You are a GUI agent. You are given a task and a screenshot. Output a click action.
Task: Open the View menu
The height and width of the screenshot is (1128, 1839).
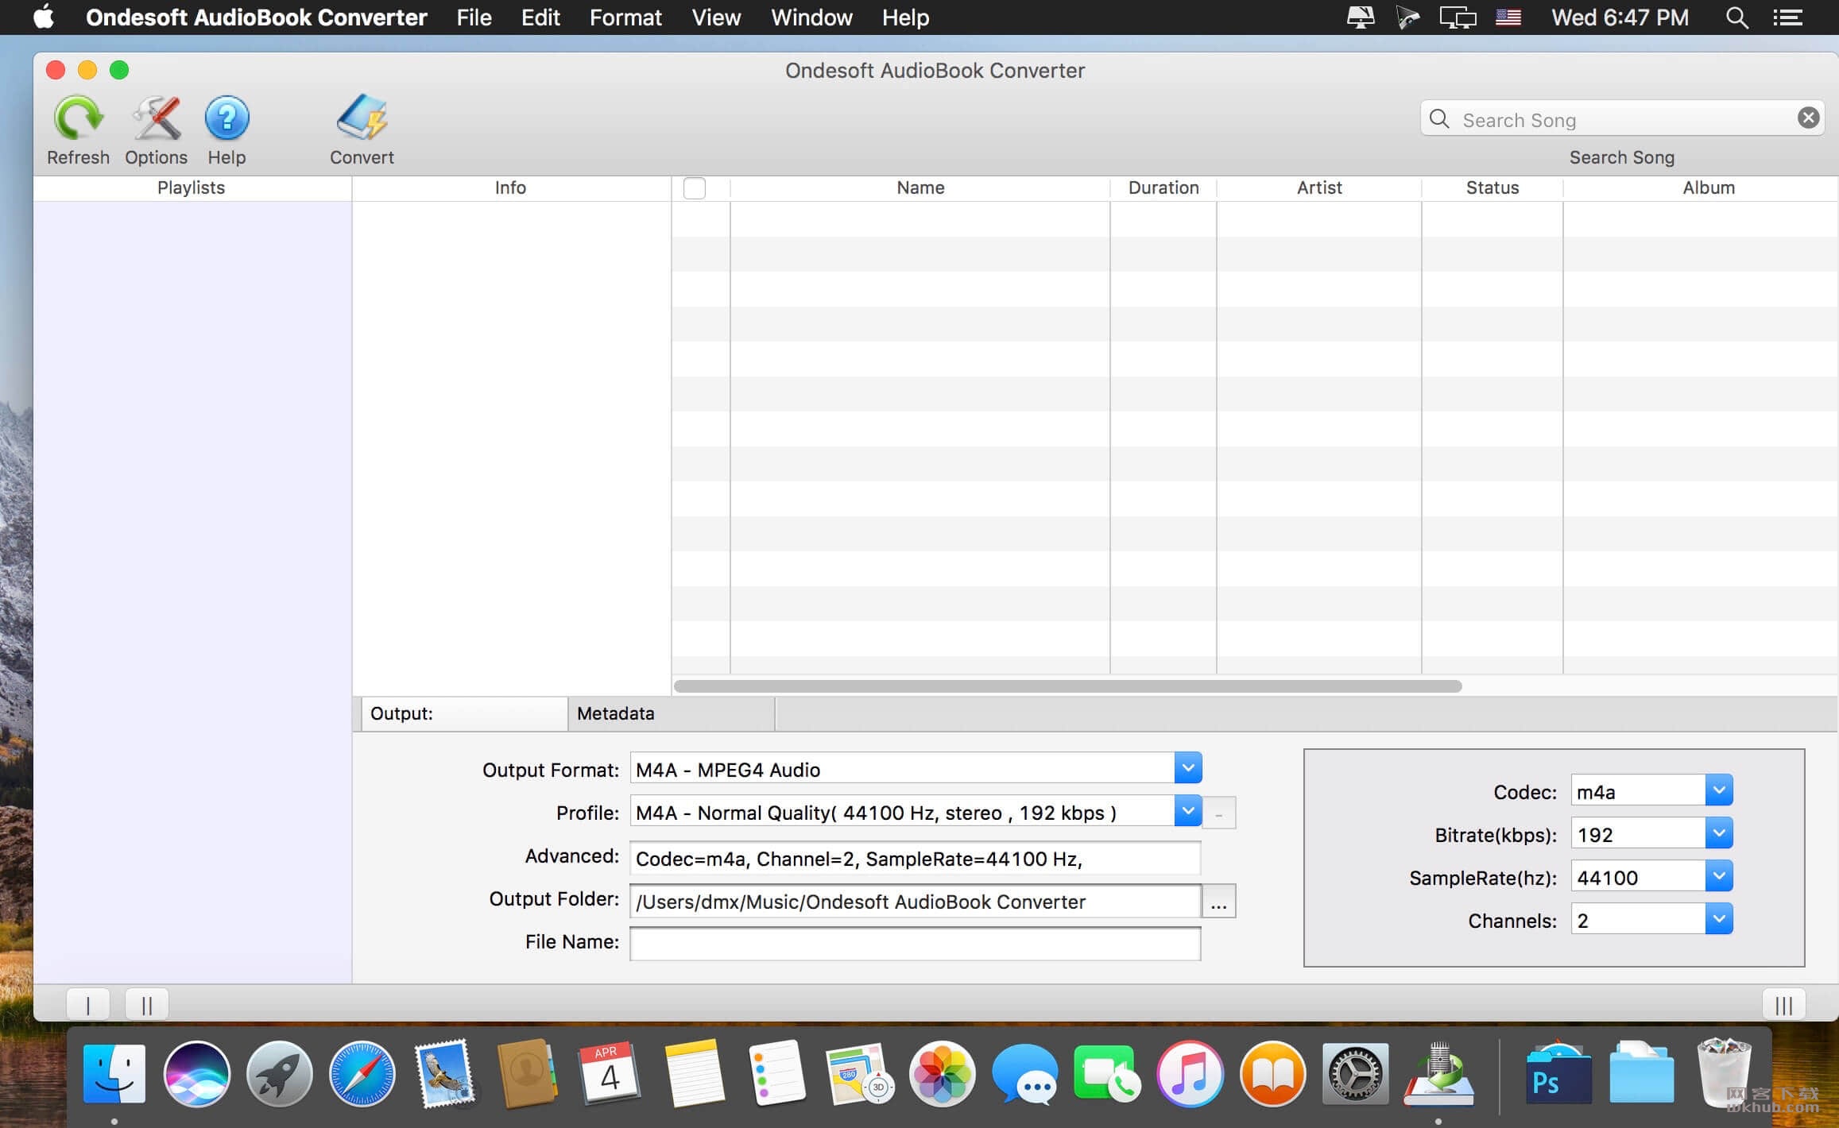click(716, 17)
